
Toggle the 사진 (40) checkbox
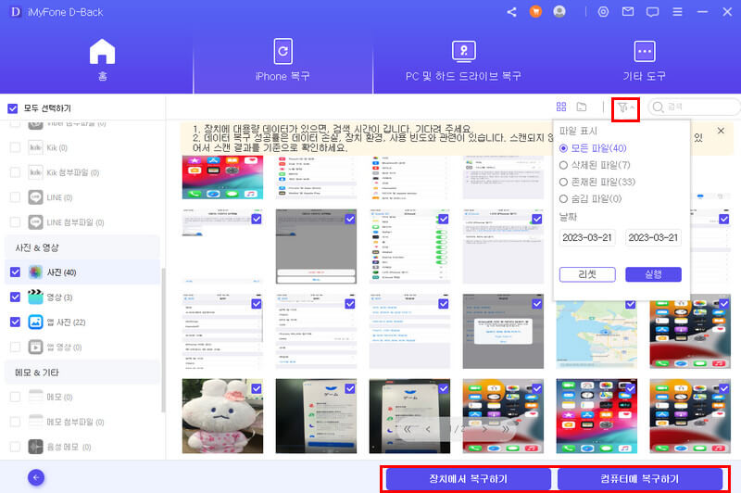[15, 272]
